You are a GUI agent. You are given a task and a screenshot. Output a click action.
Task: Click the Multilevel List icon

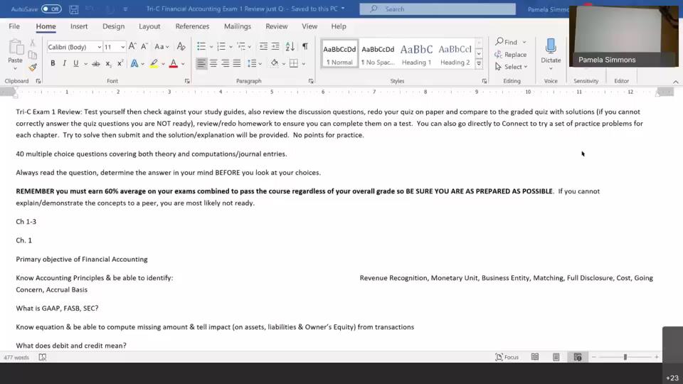pyautogui.click(x=241, y=46)
